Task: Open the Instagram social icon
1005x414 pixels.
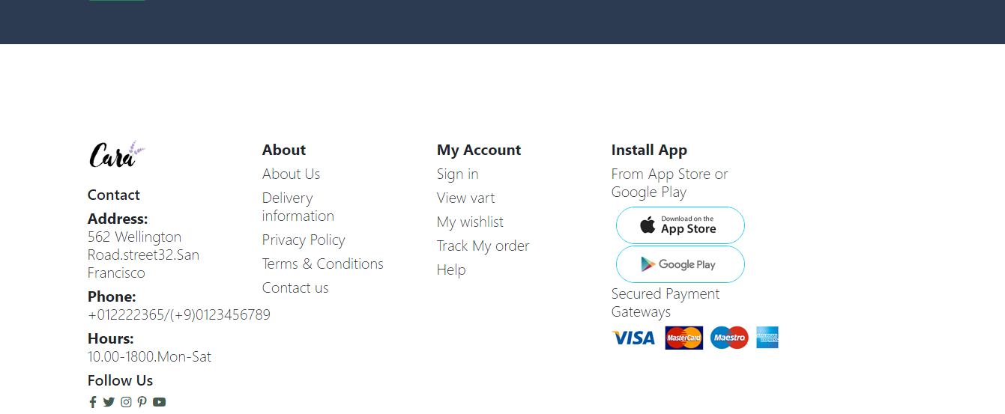Action: [126, 402]
